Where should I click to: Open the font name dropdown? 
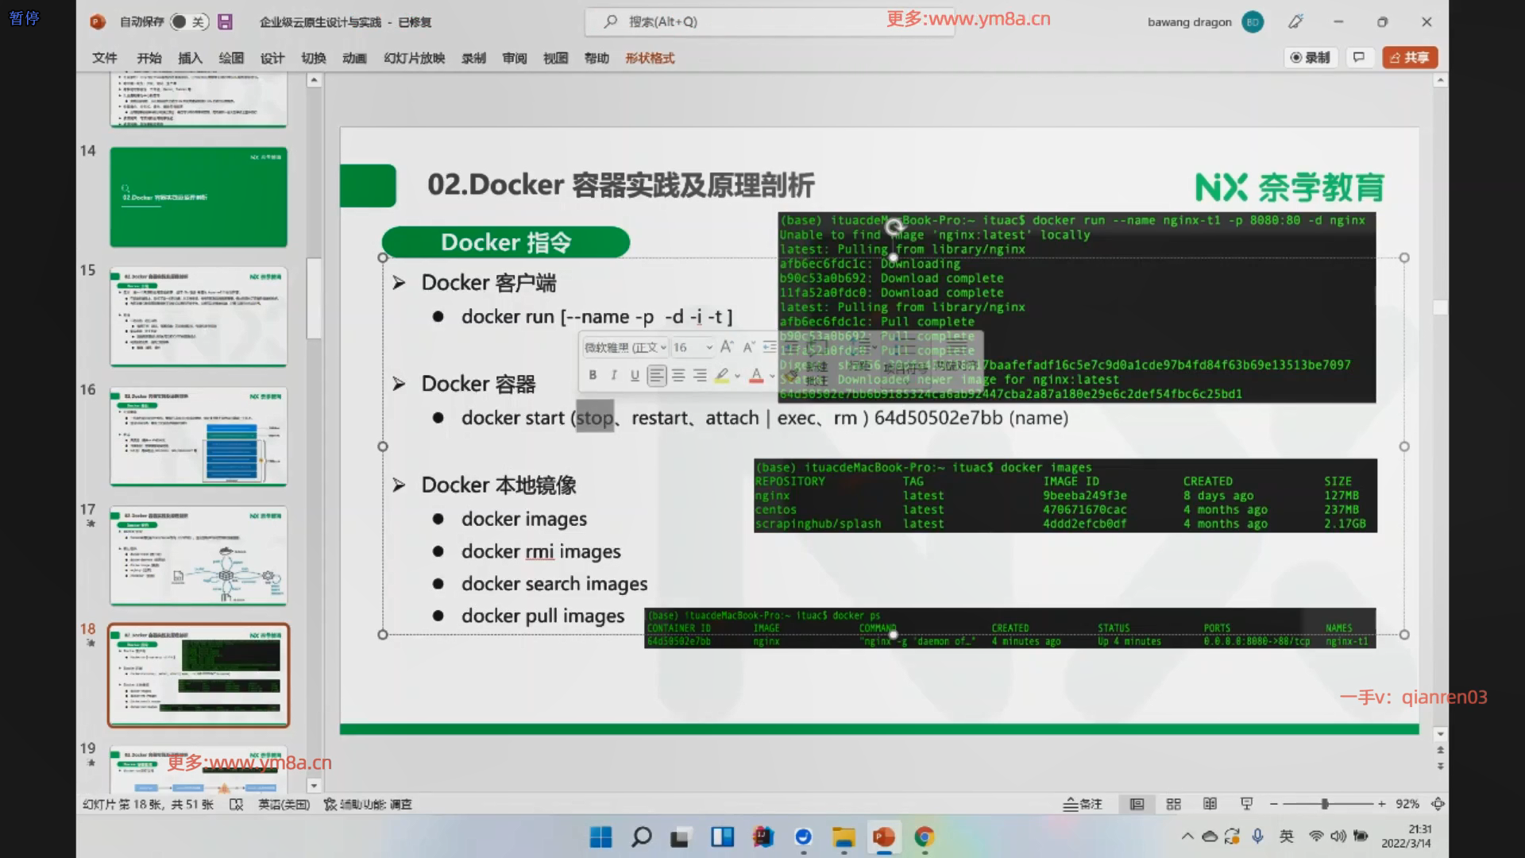point(663,347)
